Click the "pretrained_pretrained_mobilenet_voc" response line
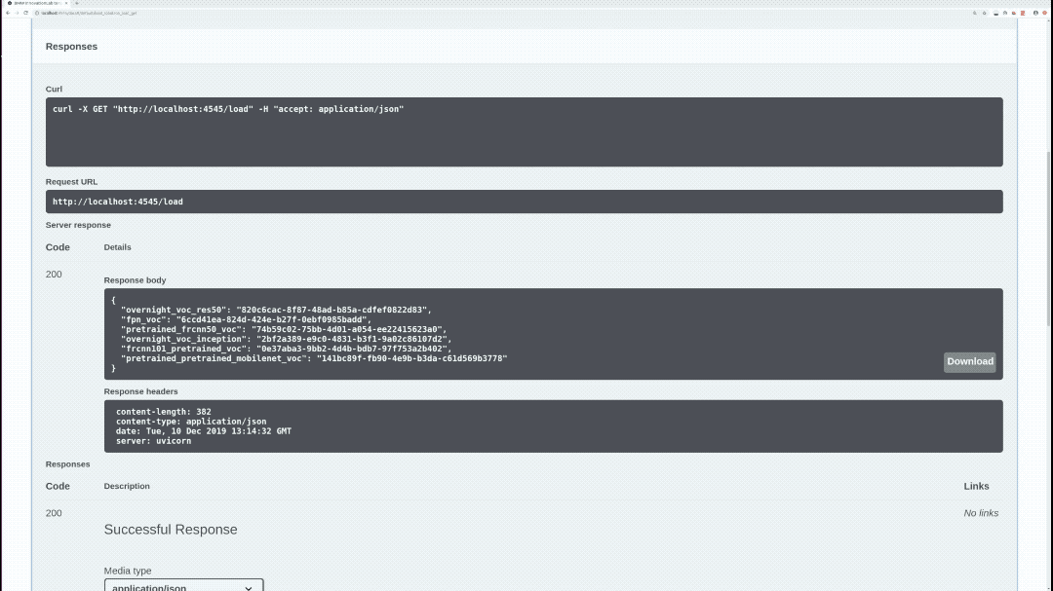The image size is (1053, 591). pos(314,358)
